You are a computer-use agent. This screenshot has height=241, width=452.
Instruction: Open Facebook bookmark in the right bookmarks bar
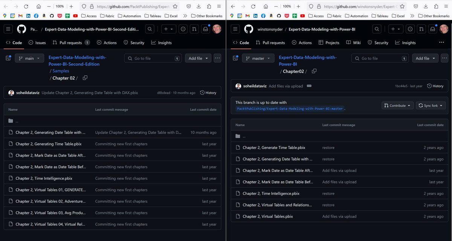pyautogui.click(x=264, y=16)
